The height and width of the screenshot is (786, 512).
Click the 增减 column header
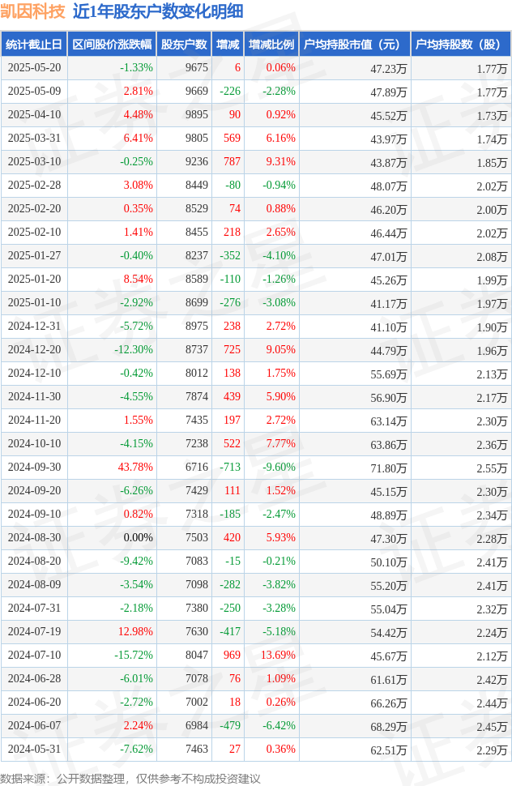228,44
